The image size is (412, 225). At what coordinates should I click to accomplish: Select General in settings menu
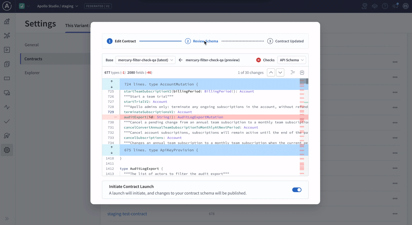[x=32, y=45]
